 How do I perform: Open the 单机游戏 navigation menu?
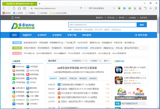click(87, 35)
